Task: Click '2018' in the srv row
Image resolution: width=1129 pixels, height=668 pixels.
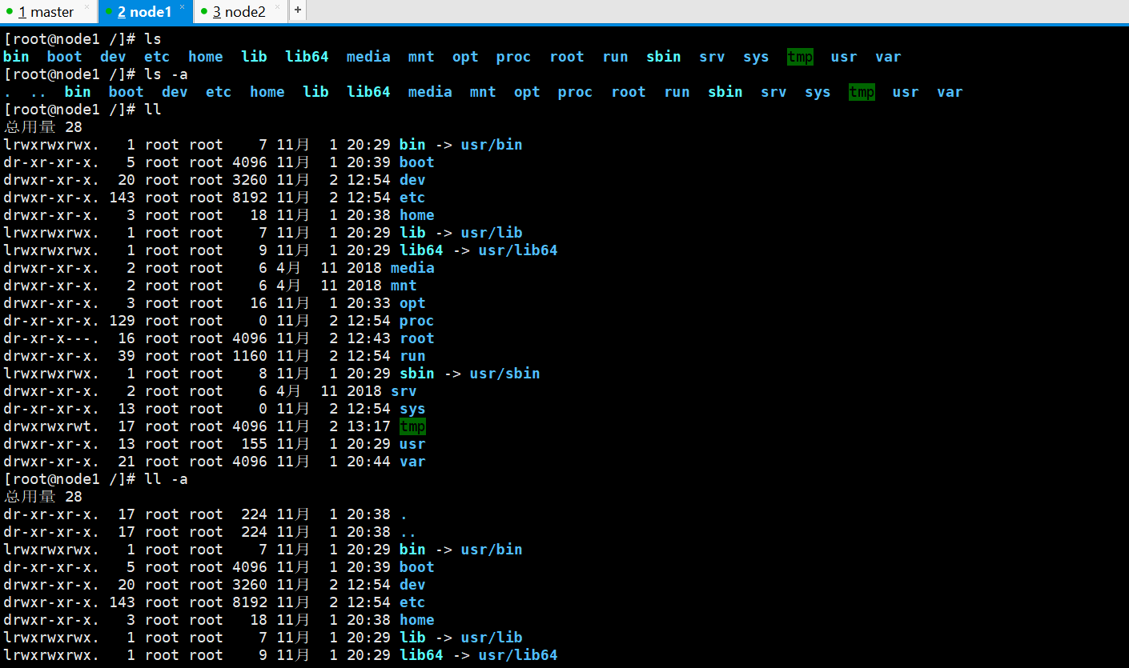Action: 364,391
